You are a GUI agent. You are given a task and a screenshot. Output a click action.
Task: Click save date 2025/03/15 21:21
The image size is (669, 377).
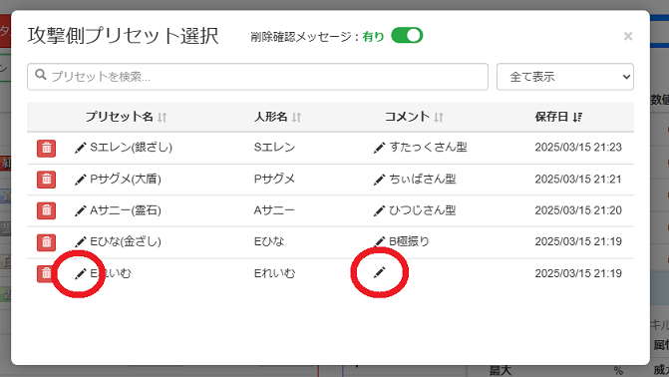(x=578, y=179)
